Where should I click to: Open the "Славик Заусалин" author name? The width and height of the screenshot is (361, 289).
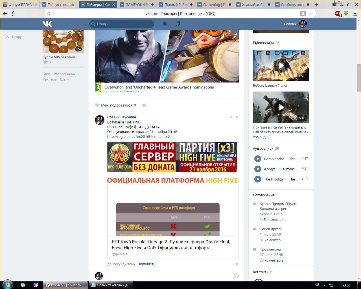pyautogui.click(x=122, y=117)
